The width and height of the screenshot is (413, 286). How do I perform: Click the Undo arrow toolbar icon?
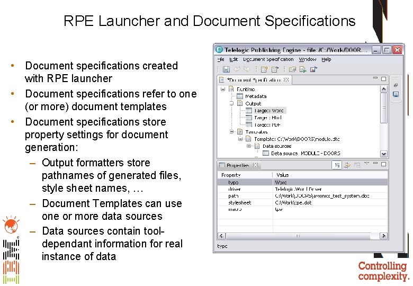point(237,69)
